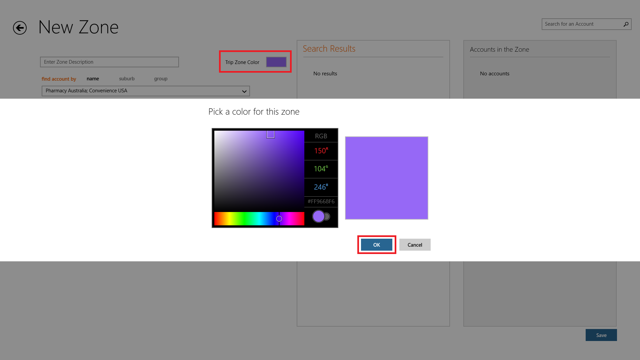This screenshot has width=640, height=360.
Task: Click the hue slider handle
Action: tap(279, 219)
